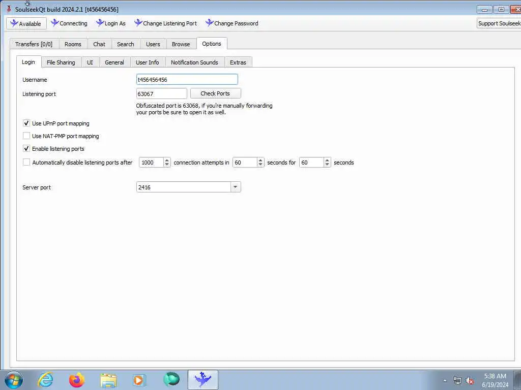Image resolution: width=521 pixels, height=390 pixels.
Task: Open the Users tab
Action: pyautogui.click(x=153, y=44)
